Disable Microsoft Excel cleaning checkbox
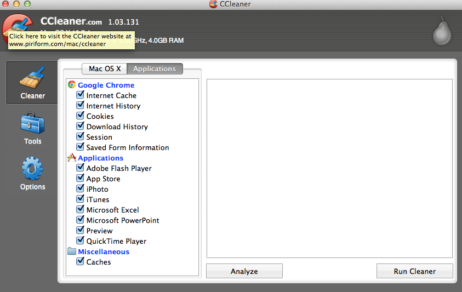462x292 pixels. (80, 209)
